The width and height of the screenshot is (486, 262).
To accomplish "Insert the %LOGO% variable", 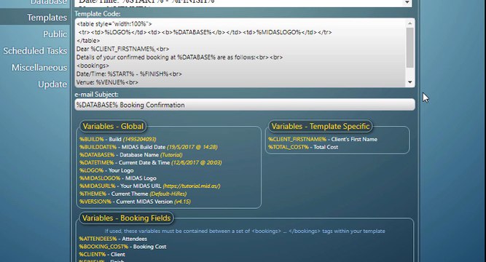I will pyautogui.click(x=91, y=170).
